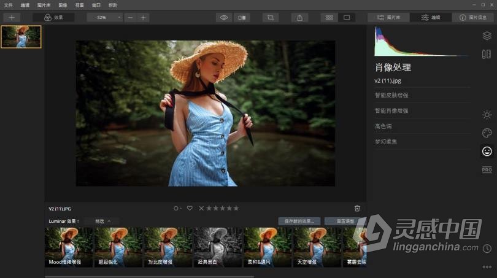Viewport: 497px width, 278px height.
Task: Select the Crop tool icon
Action: pyautogui.click(x=271, y=17)
